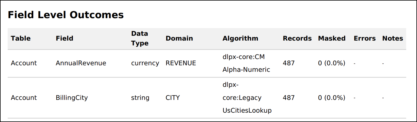Click the Algorithm column header

240,38
